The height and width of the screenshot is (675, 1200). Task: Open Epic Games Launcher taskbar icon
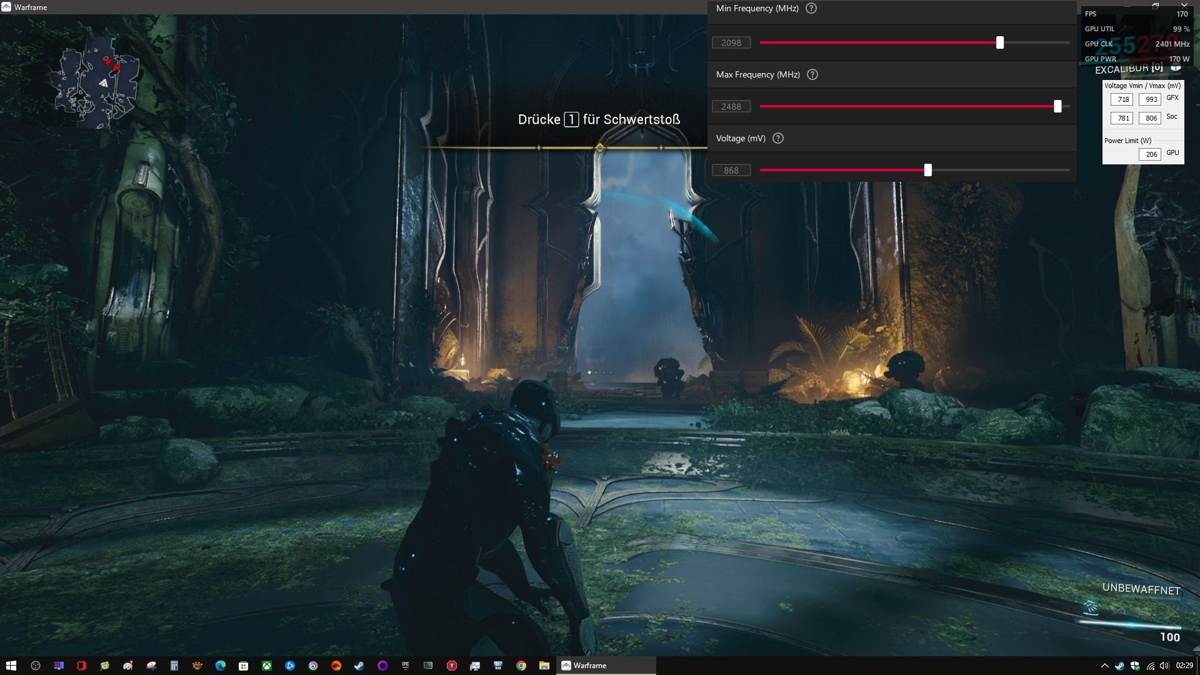(x=406, y=666)
